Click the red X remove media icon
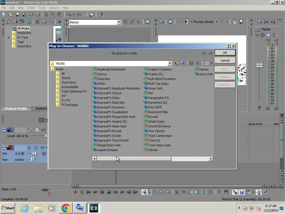 tap(38, 22)
